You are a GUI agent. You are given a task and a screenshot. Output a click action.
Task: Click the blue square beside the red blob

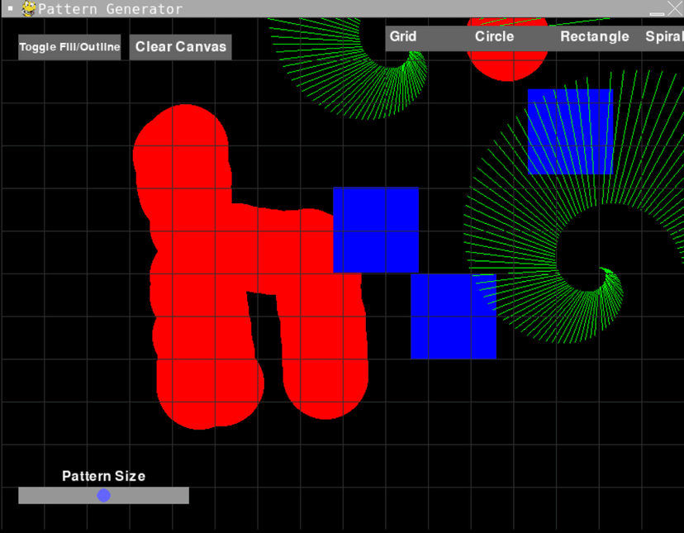pyautogui.click(x=376, y=230)
